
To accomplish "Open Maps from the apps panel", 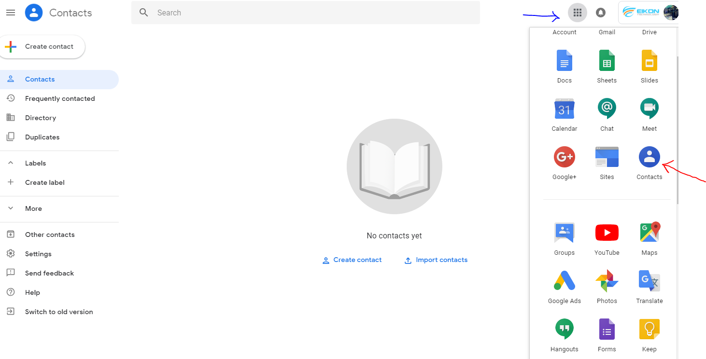I will pos(649,239).
